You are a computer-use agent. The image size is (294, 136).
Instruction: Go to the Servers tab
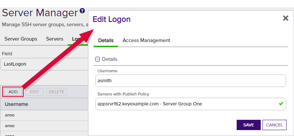[x=55, y=39]
